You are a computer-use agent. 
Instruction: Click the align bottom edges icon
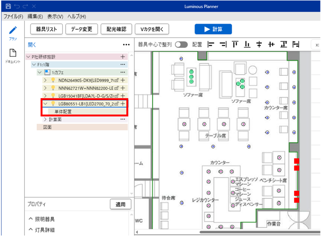pos(247,44)
